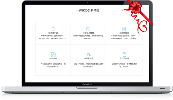Click the mobile phone icon above 移动客户端

(x=53, y=29)
